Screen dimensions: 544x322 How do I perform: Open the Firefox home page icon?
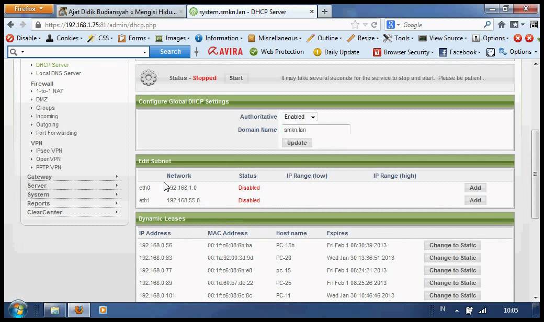[x=501, y=25]
